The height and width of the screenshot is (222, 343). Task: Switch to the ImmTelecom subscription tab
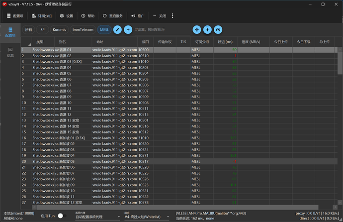[83, 29]
